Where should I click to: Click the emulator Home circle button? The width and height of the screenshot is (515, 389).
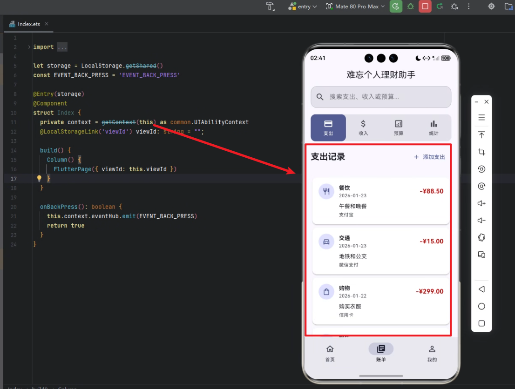(x=481, y=306)
